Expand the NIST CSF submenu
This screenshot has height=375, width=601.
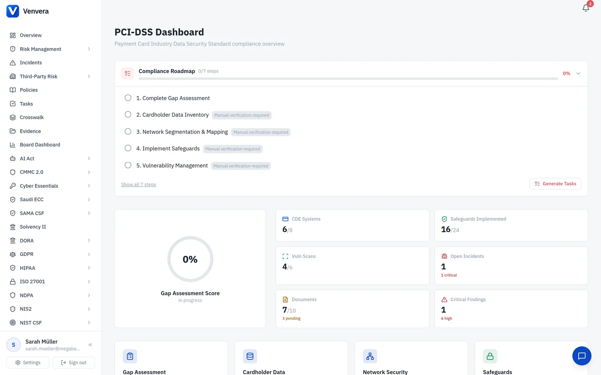point(89,323)
